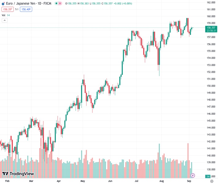Select the Vol indicator label
This screenshot has width=218, height=184.
3,15
